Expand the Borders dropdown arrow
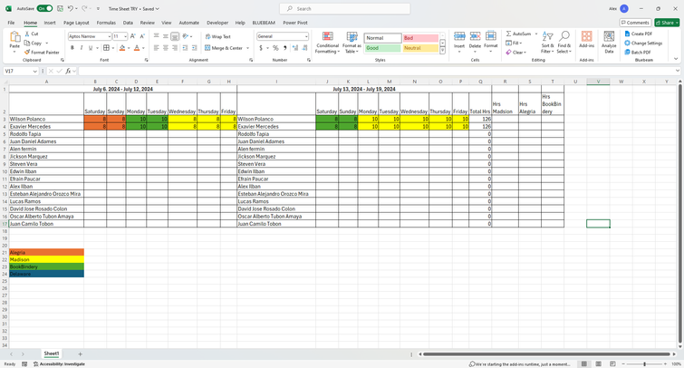684x368 pixels. pyautogui.click(x=113, y=48)
